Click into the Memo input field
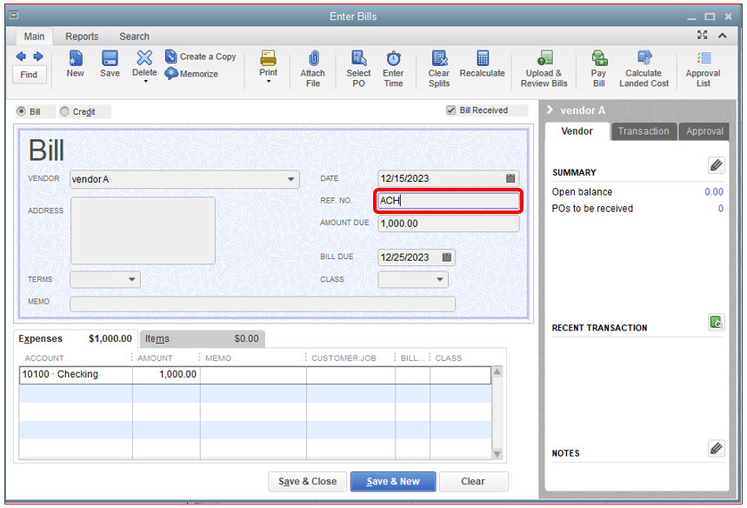 pyautogui.click(x=262, y=304)
